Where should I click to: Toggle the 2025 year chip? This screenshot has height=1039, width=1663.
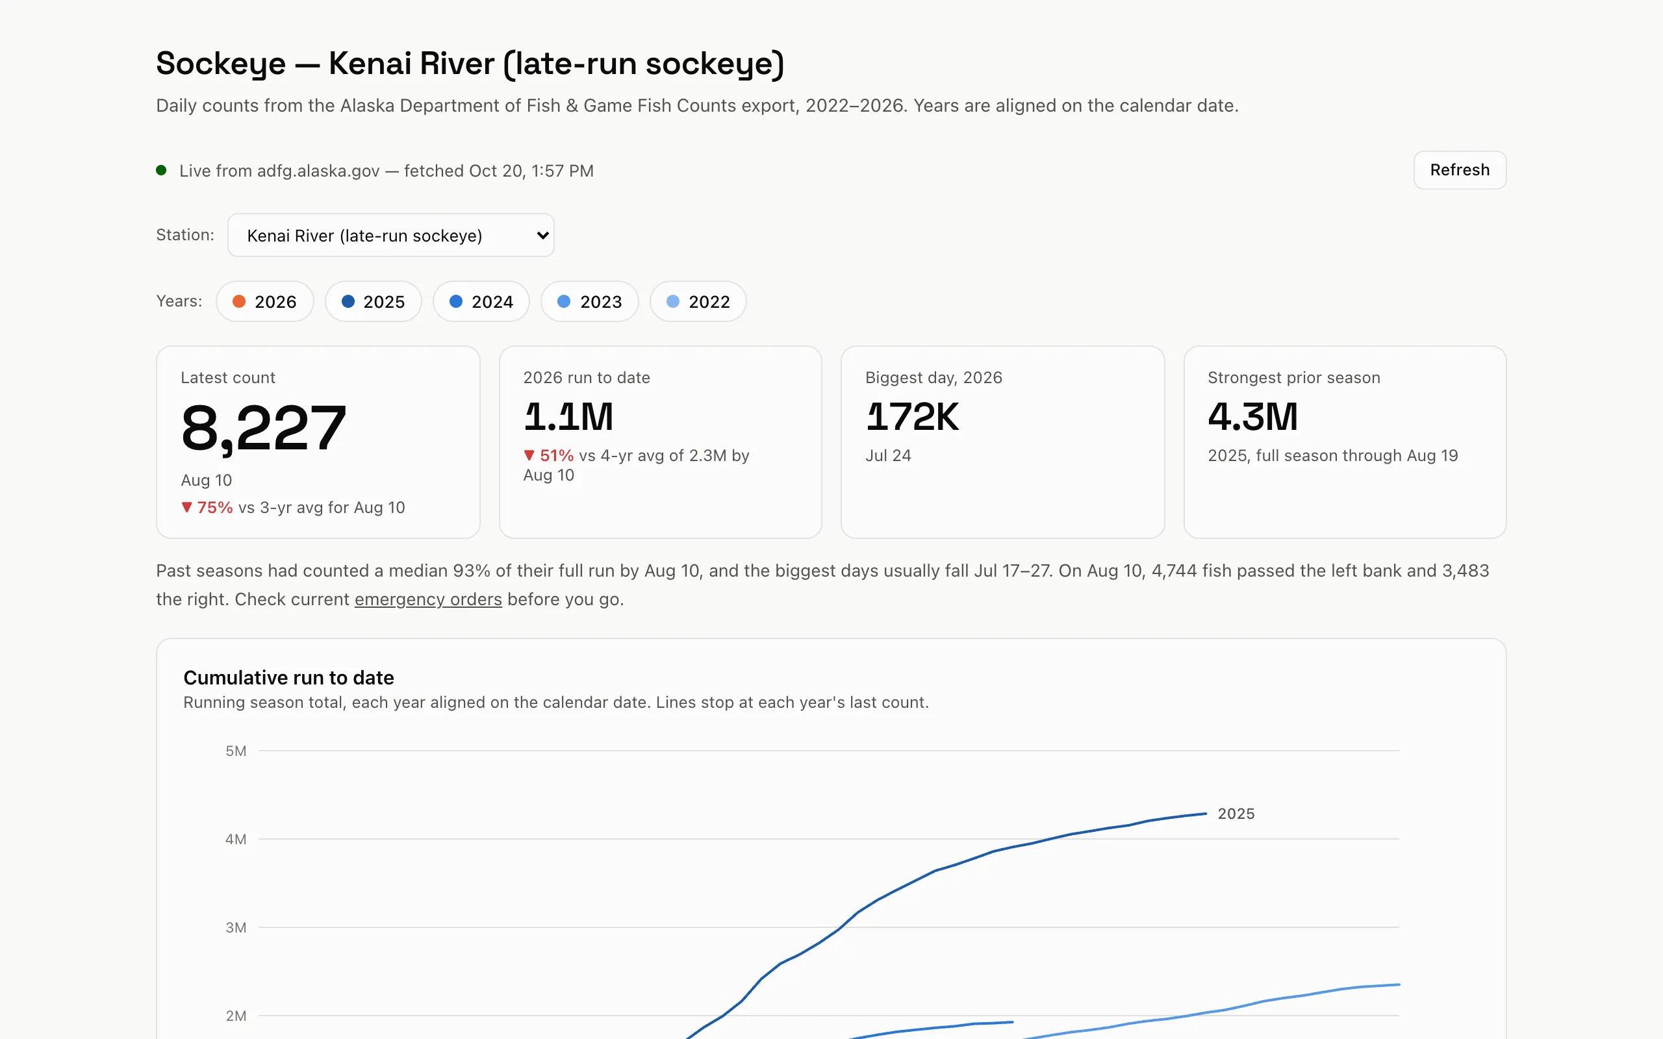(x=373, y=302)
